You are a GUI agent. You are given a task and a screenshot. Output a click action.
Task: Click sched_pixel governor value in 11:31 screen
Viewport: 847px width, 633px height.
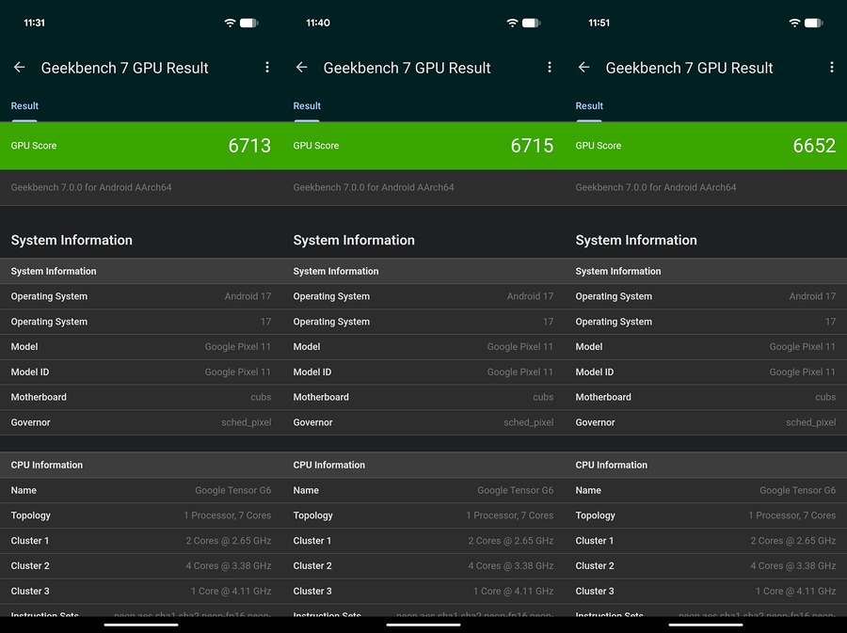[247, 422]
